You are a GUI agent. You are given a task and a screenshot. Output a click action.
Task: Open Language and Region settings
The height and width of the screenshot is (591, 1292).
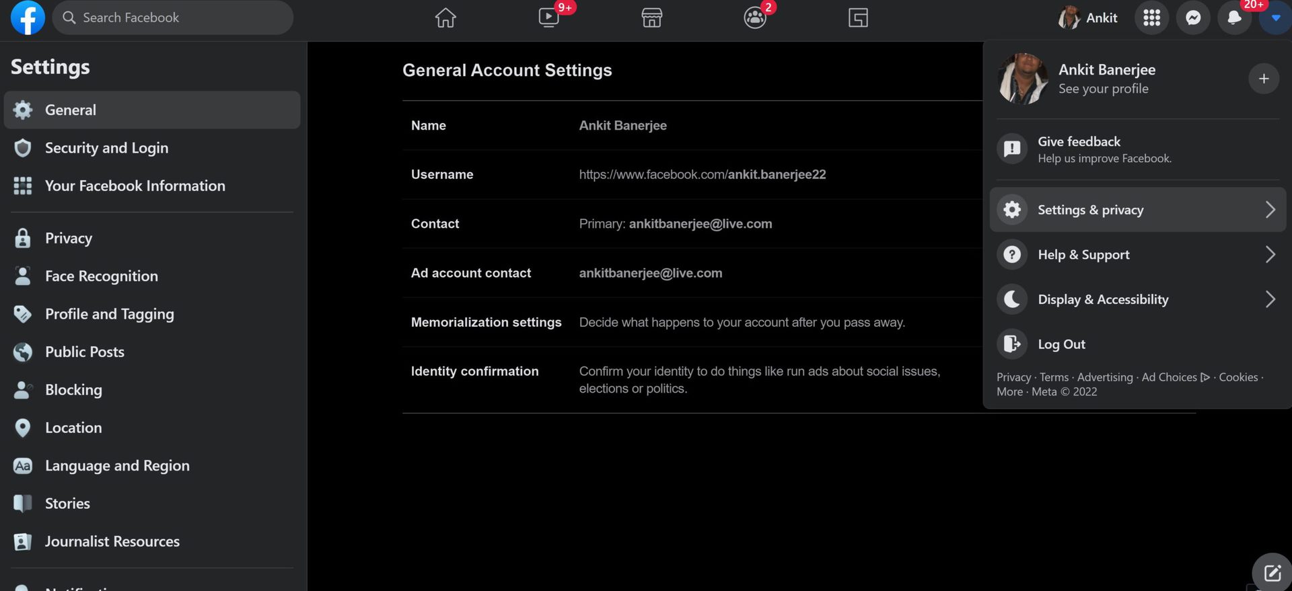click(x=152, y=465)
